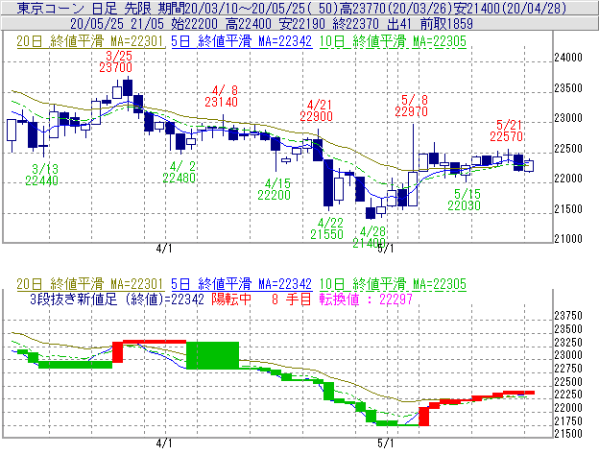
Task: Click the opening price 始22200
Action: coord(195,24)
